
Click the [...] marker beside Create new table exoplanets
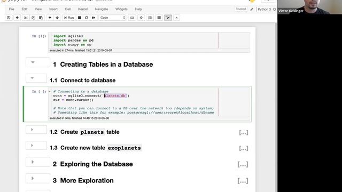(244, 148)
